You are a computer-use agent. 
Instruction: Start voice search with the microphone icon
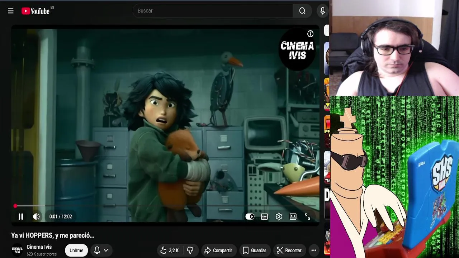(x=323, y=11)
